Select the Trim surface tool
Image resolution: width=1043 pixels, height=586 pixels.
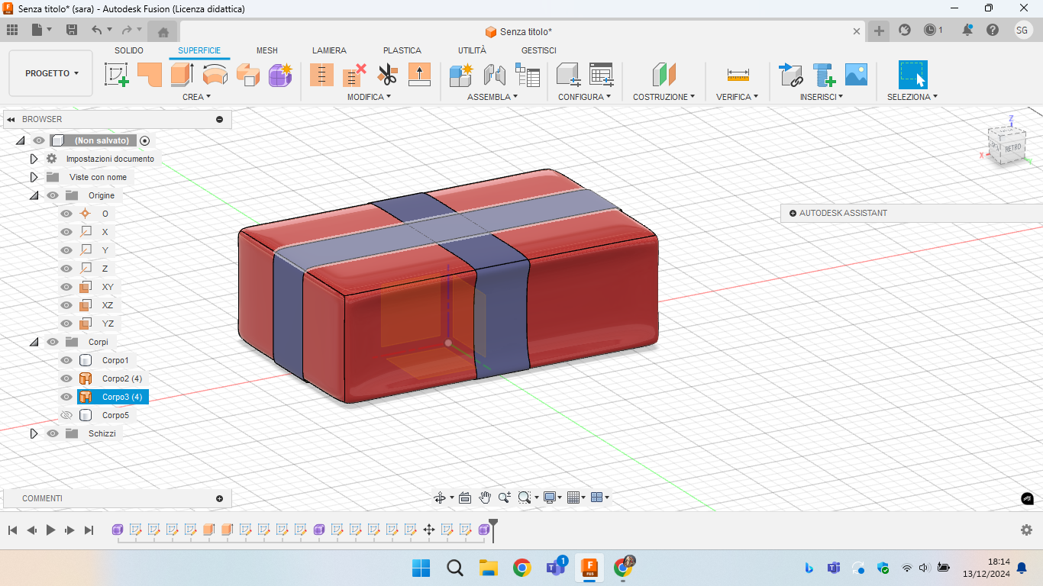tap(321, 75)
